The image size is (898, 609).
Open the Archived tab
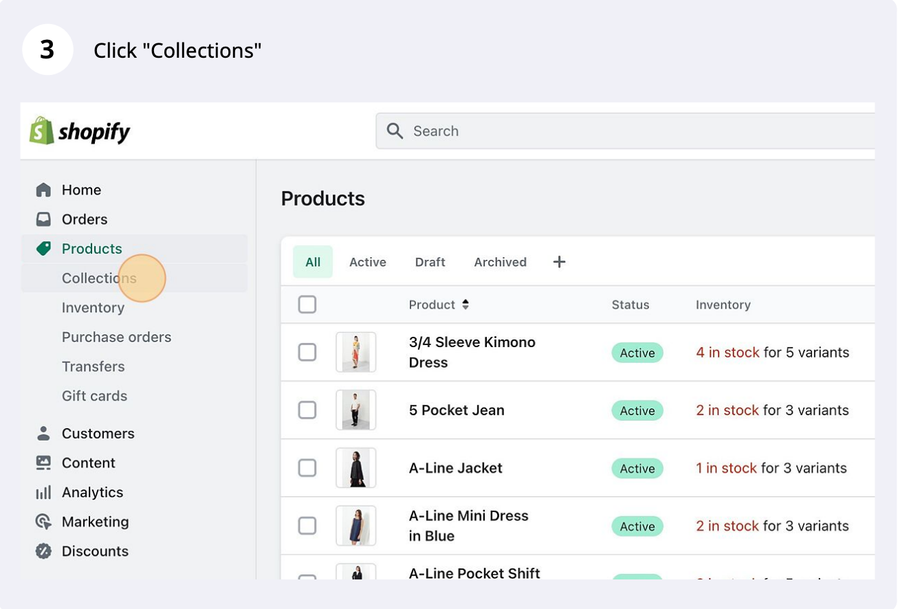click(x=501, y=262)
